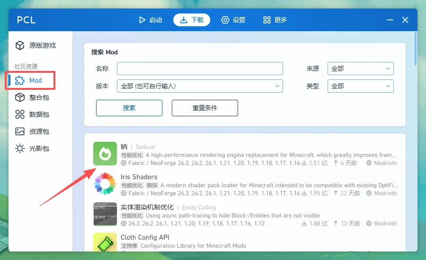Click download count icon on Iris Shaders row
Viewport: 426px width, 260px height.
tap(304, 193)
